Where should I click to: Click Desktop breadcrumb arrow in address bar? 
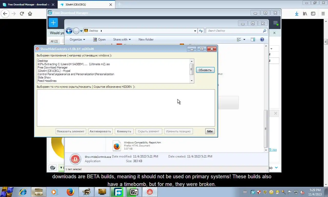101,31
